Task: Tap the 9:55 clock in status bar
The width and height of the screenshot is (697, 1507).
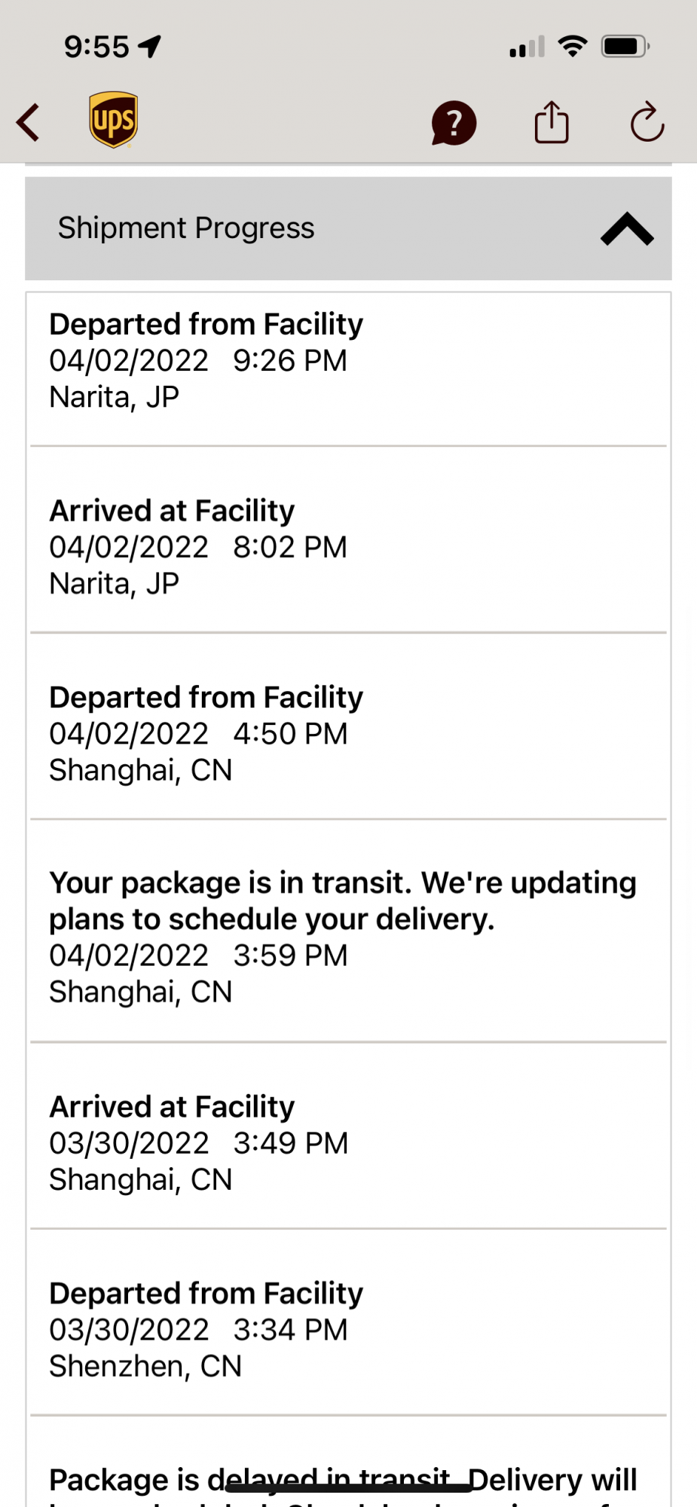Action: [x=96, y=47]
